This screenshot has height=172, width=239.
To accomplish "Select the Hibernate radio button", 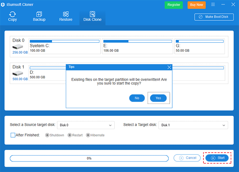I will [x=88, y=135].
